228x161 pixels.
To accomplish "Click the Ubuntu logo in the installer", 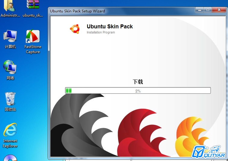I will (x=75, y=29).
